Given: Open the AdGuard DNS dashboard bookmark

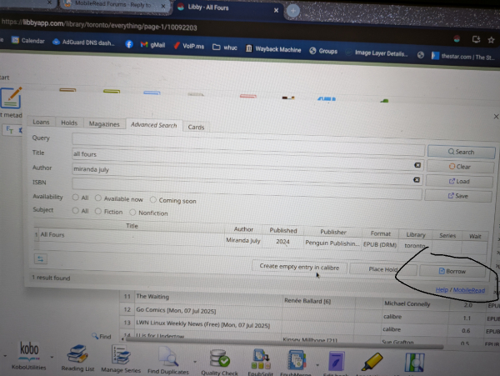Looking at the screenshot, I should 83,42.
